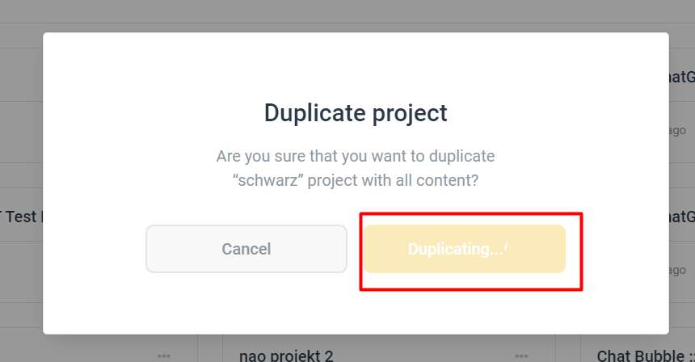Viewport: 695px width, 362px height.
Task: Click the "schwarz" project name in message
Action: [268, 180]
